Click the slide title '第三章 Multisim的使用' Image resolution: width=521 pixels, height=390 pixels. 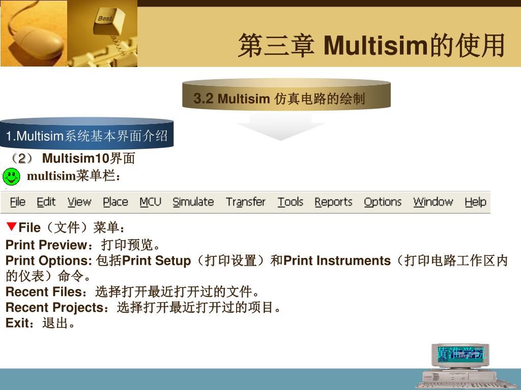point(371,45)
